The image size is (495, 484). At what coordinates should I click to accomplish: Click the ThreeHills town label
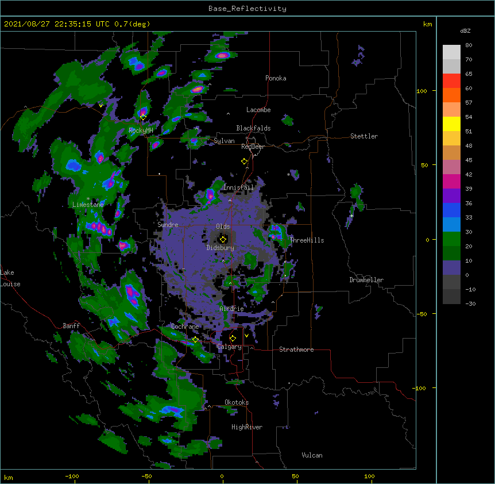tap(307, 240)
